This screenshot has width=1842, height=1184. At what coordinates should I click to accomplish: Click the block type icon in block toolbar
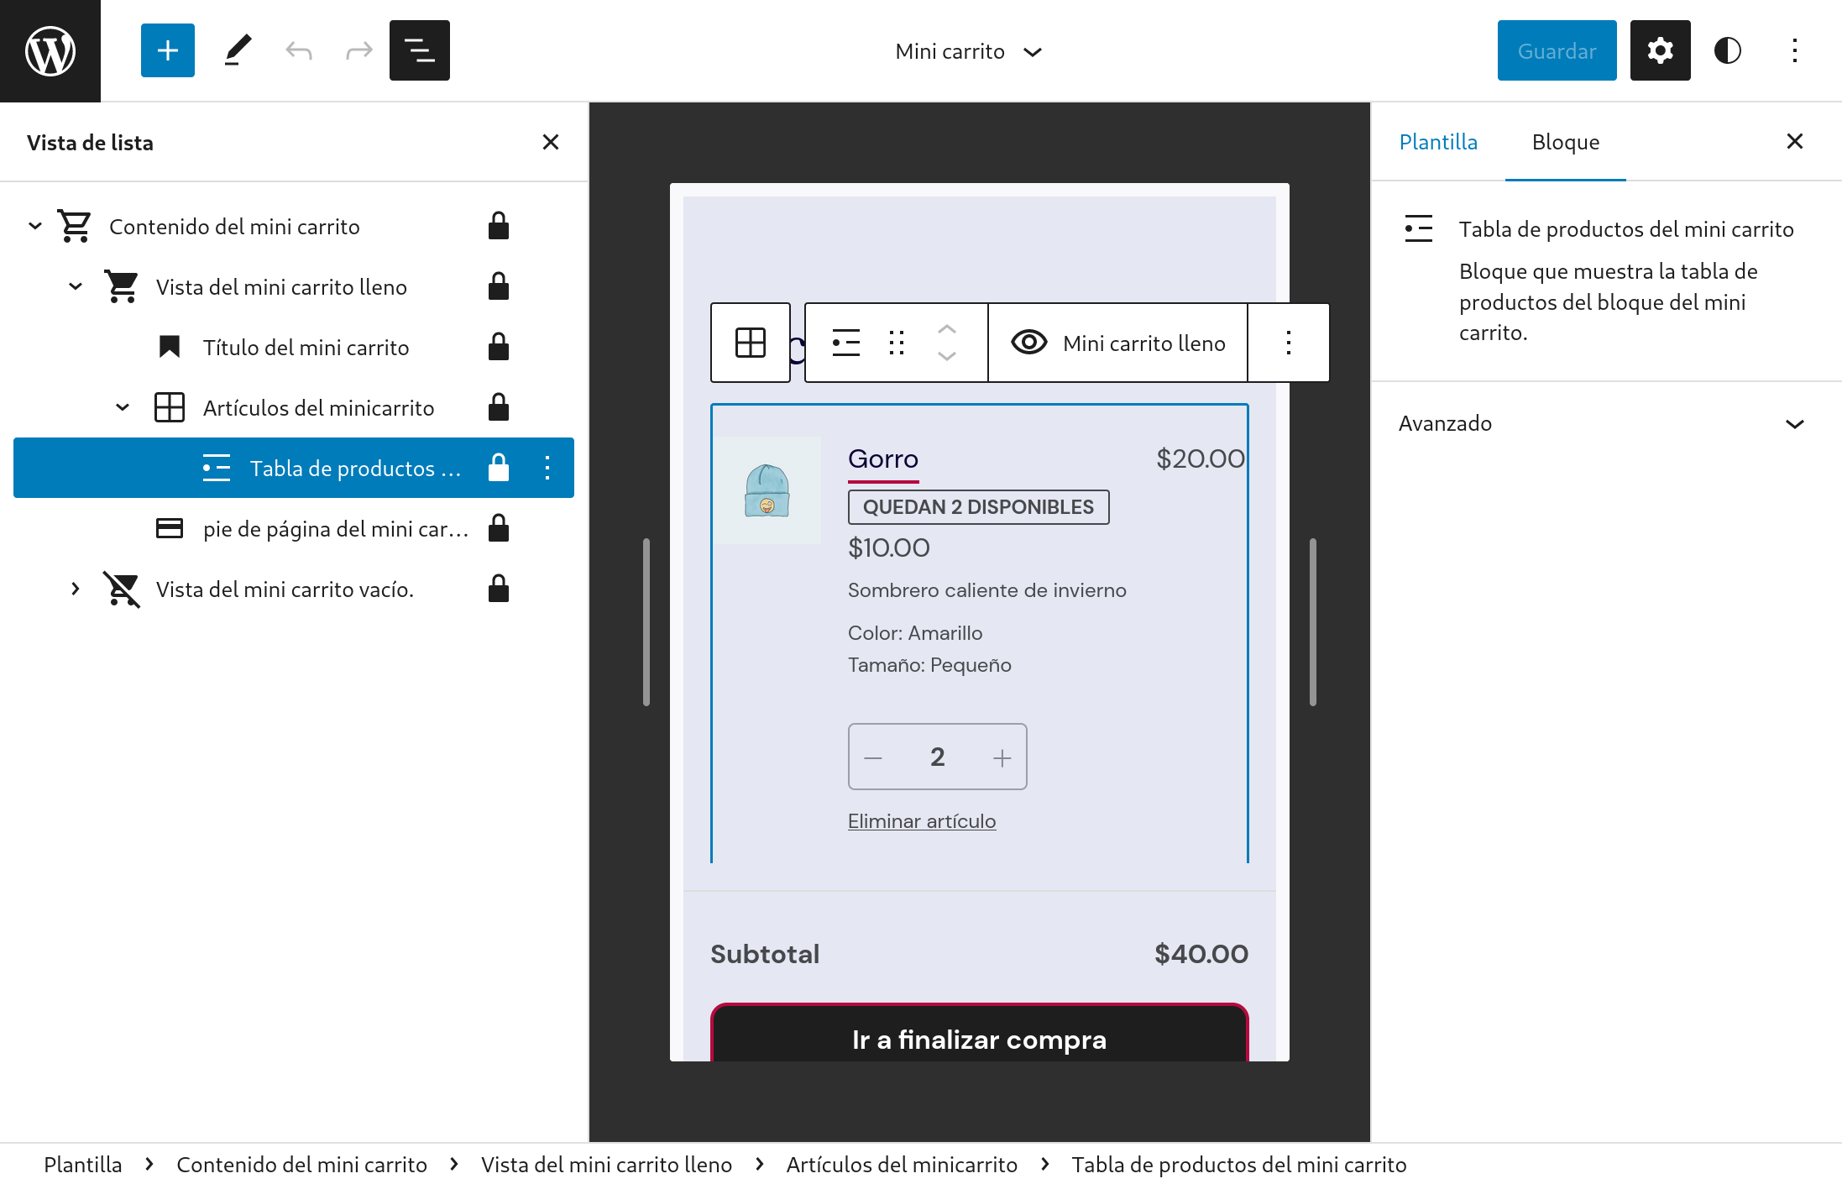click(845, 343)
